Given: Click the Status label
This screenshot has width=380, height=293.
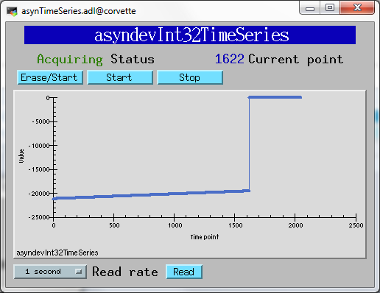Looking at the screenshot, I should [x=133, y=59].
